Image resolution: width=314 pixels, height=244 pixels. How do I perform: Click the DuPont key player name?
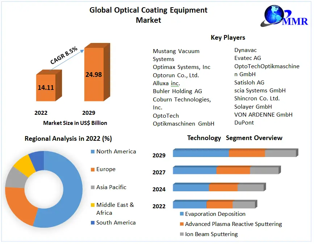coord(244,123)
